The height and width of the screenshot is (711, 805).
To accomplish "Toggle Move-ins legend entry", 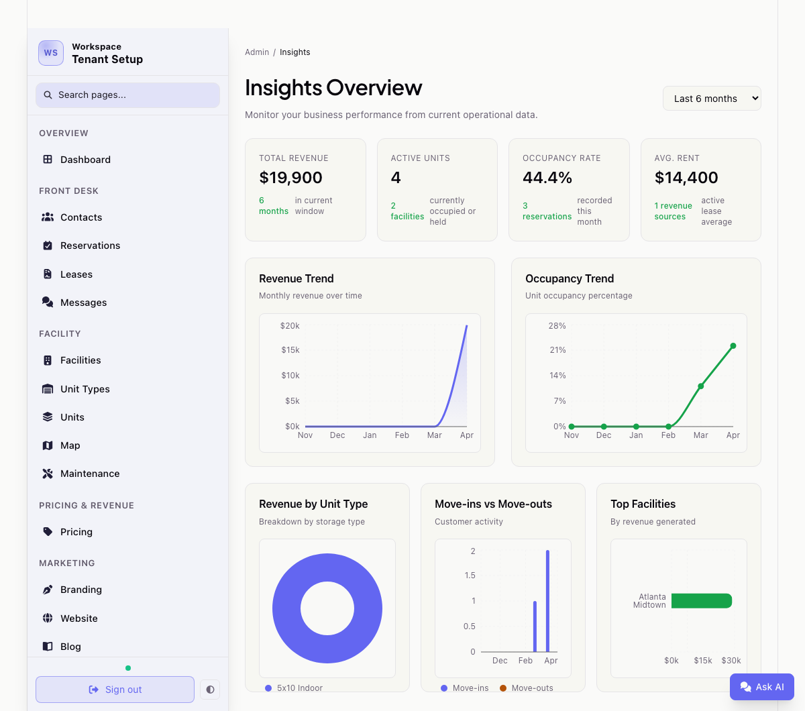I will (464, 688).
